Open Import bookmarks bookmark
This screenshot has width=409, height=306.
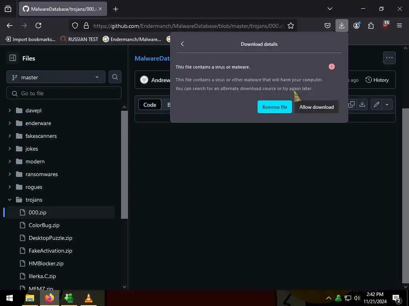30,39
